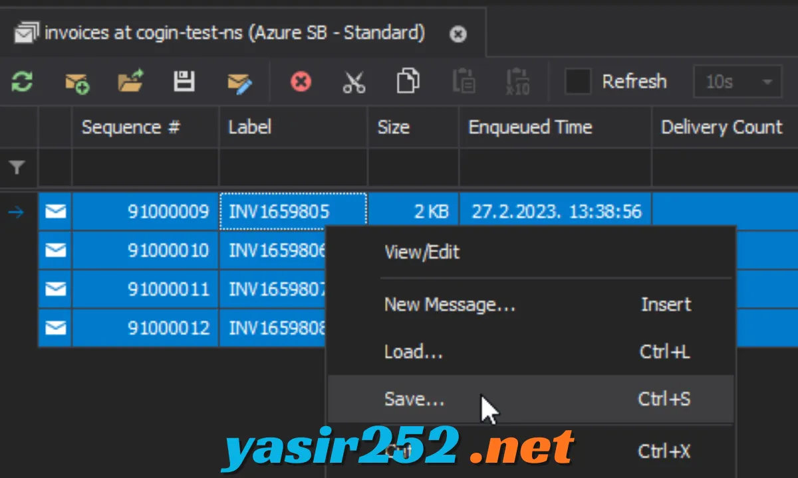The width and height of the screenshot is (798, 478).
Task: Choose New Message... from the context menu
Action: point(531,305)
